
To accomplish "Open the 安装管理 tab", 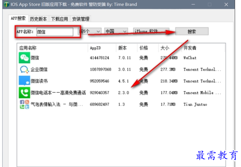I will pyautogui.click(x=81, y=19).
